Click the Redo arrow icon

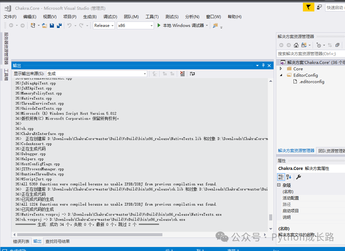[81, 26]
